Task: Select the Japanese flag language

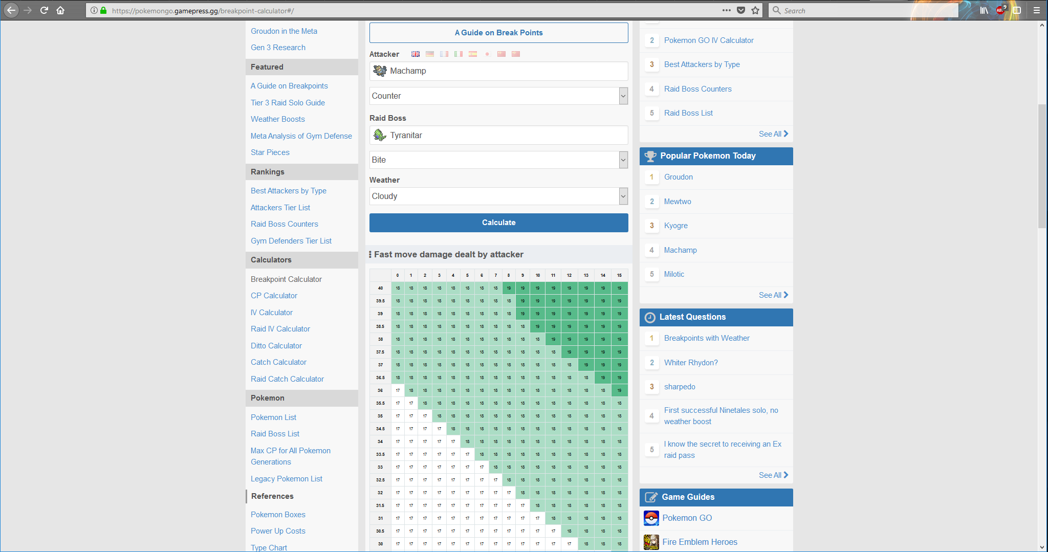Action: (487, 54)
